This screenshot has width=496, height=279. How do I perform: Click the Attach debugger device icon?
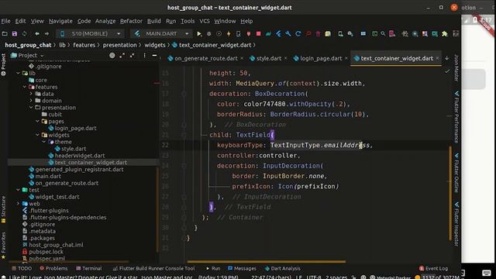pos(239,33)
